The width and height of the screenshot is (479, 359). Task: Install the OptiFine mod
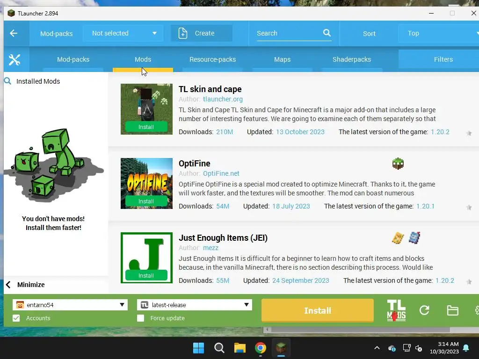click(x=146, y=201)
